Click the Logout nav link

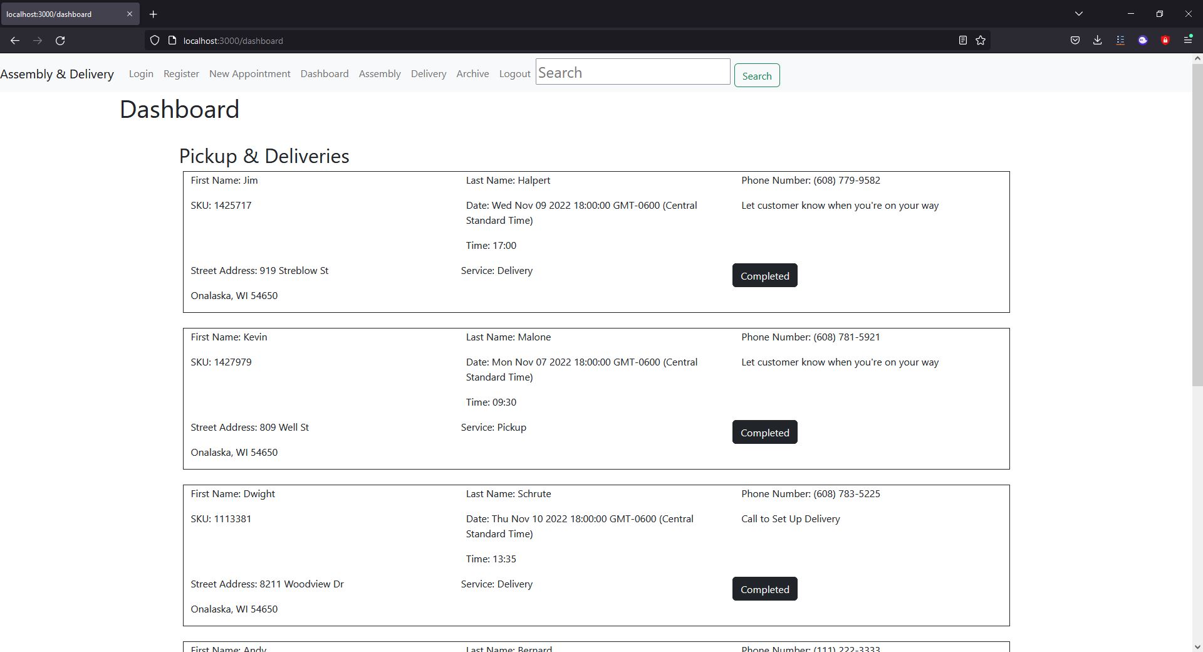(x=514, y=74)
